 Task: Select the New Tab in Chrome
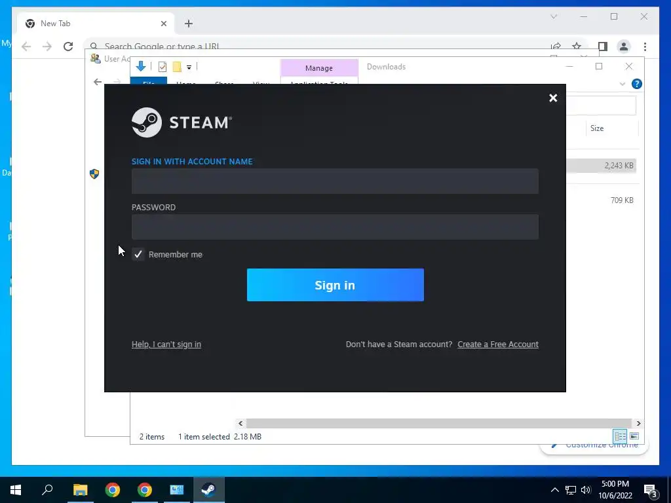[x=96, y=24]
